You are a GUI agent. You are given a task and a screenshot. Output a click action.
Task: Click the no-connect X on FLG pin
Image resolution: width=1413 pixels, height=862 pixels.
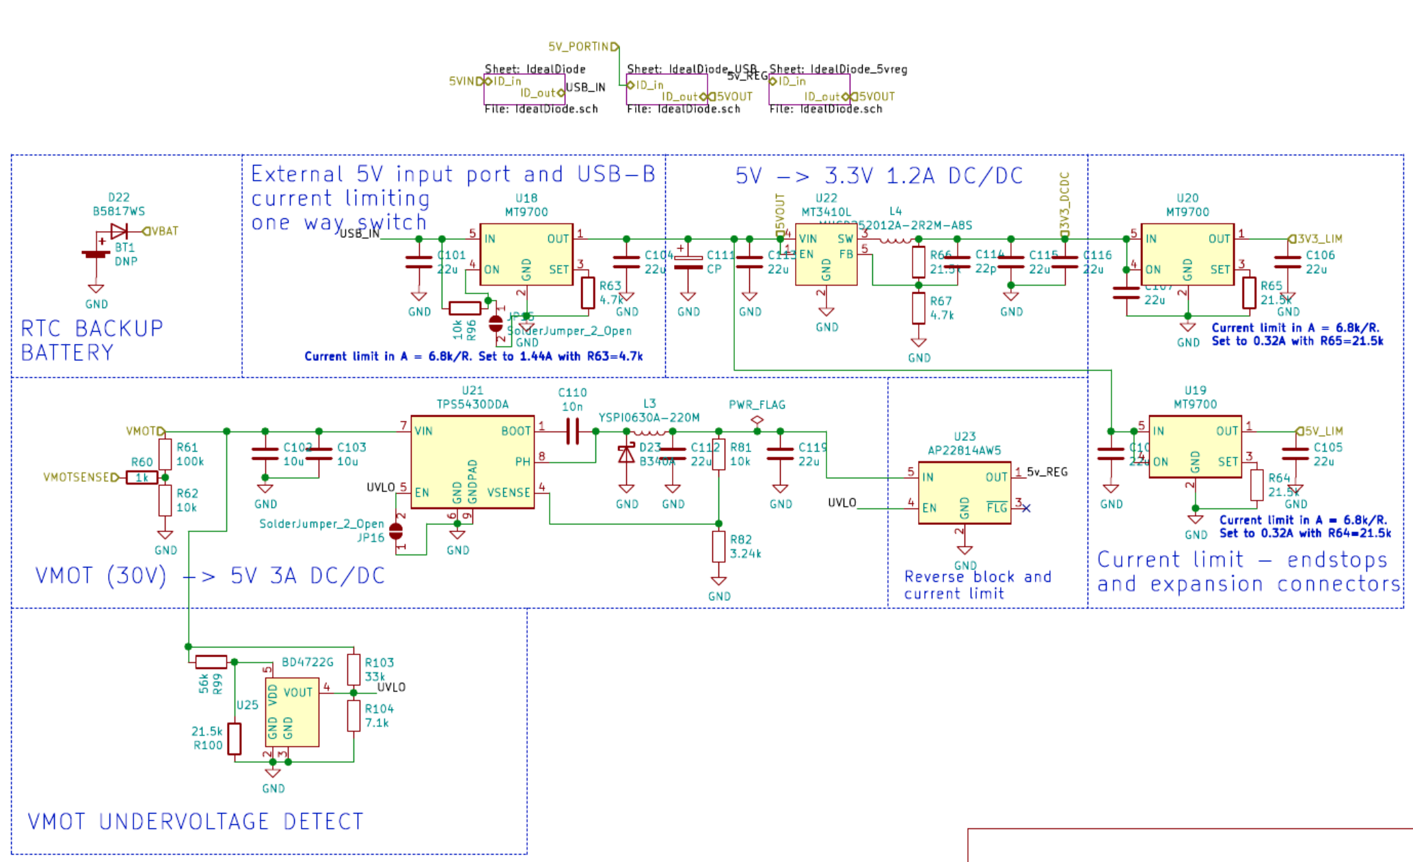(x=1026, y=508)
